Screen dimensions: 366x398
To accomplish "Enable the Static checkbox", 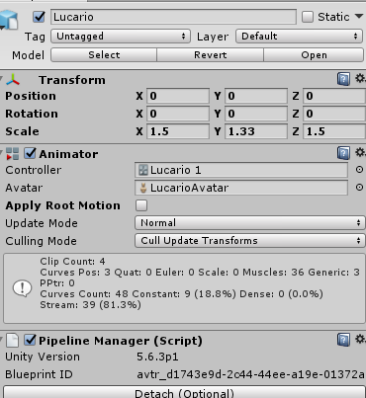I will (308, 17).
